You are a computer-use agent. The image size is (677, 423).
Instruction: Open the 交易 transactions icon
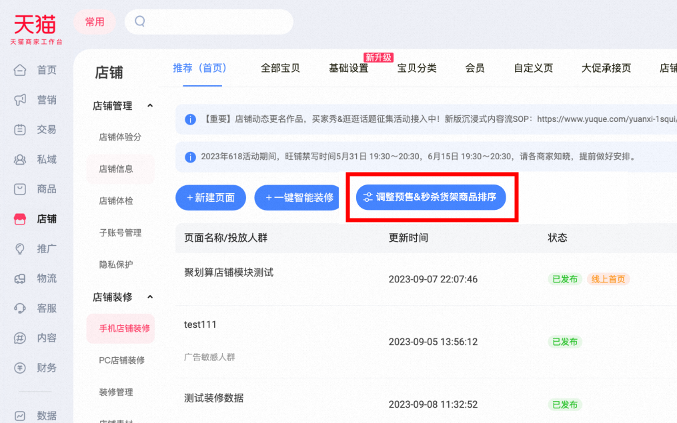20,129
